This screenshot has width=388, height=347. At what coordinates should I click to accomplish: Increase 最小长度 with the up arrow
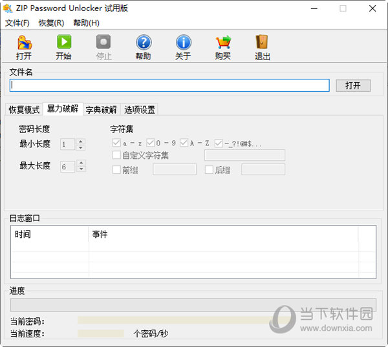[81, 142]
